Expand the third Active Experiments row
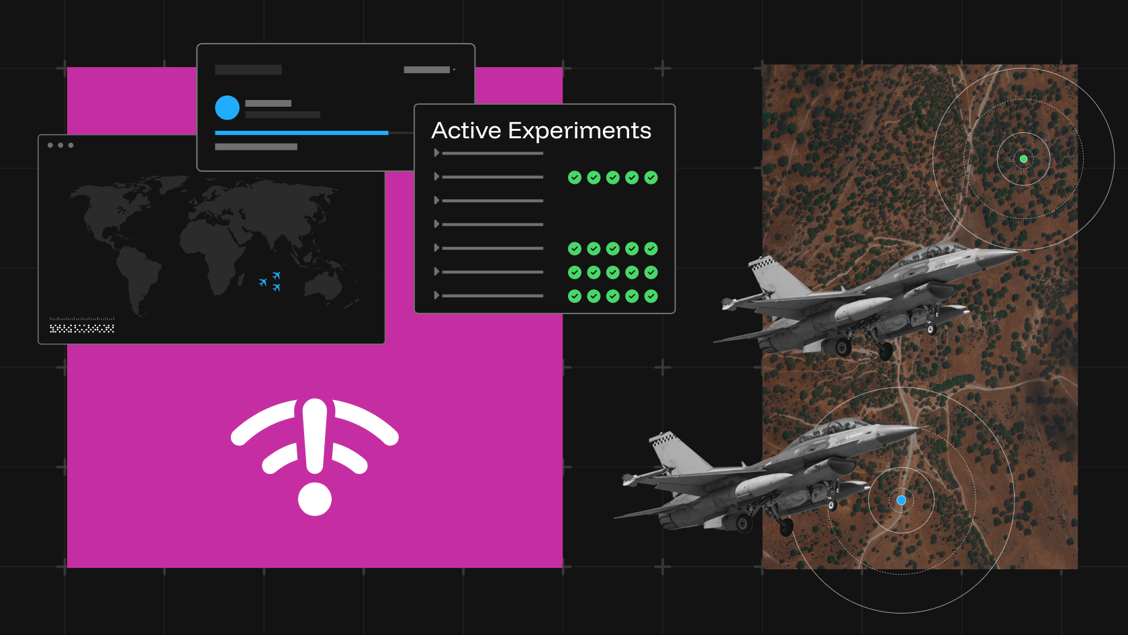1128x635 pixels. click(x=436, y=201)
